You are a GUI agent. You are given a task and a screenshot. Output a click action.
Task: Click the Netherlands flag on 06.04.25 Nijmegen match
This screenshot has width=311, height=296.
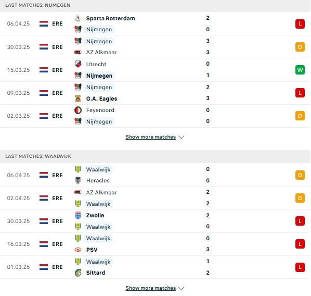click(x=44, y=23)
